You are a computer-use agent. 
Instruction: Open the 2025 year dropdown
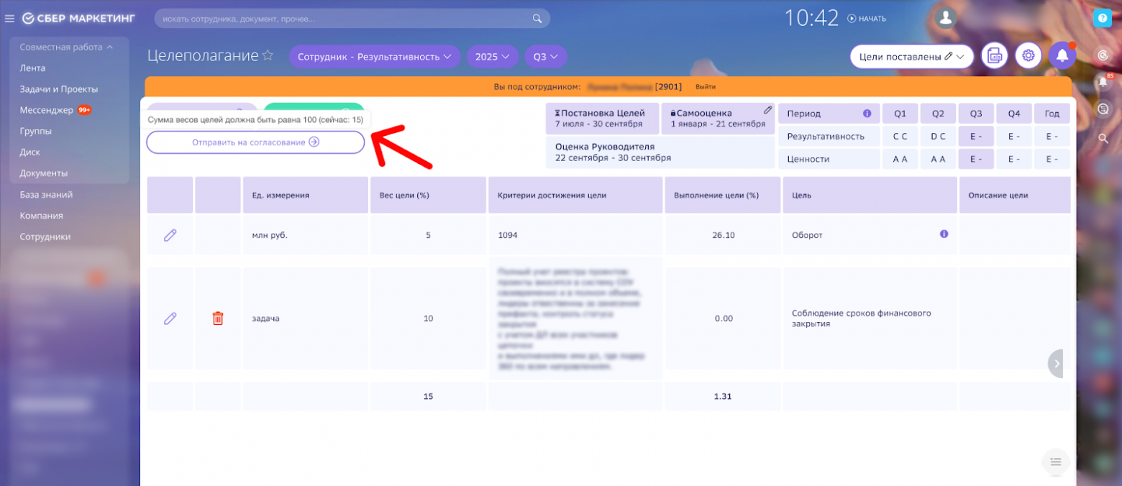pyautogui.click(x=493, y=55)
